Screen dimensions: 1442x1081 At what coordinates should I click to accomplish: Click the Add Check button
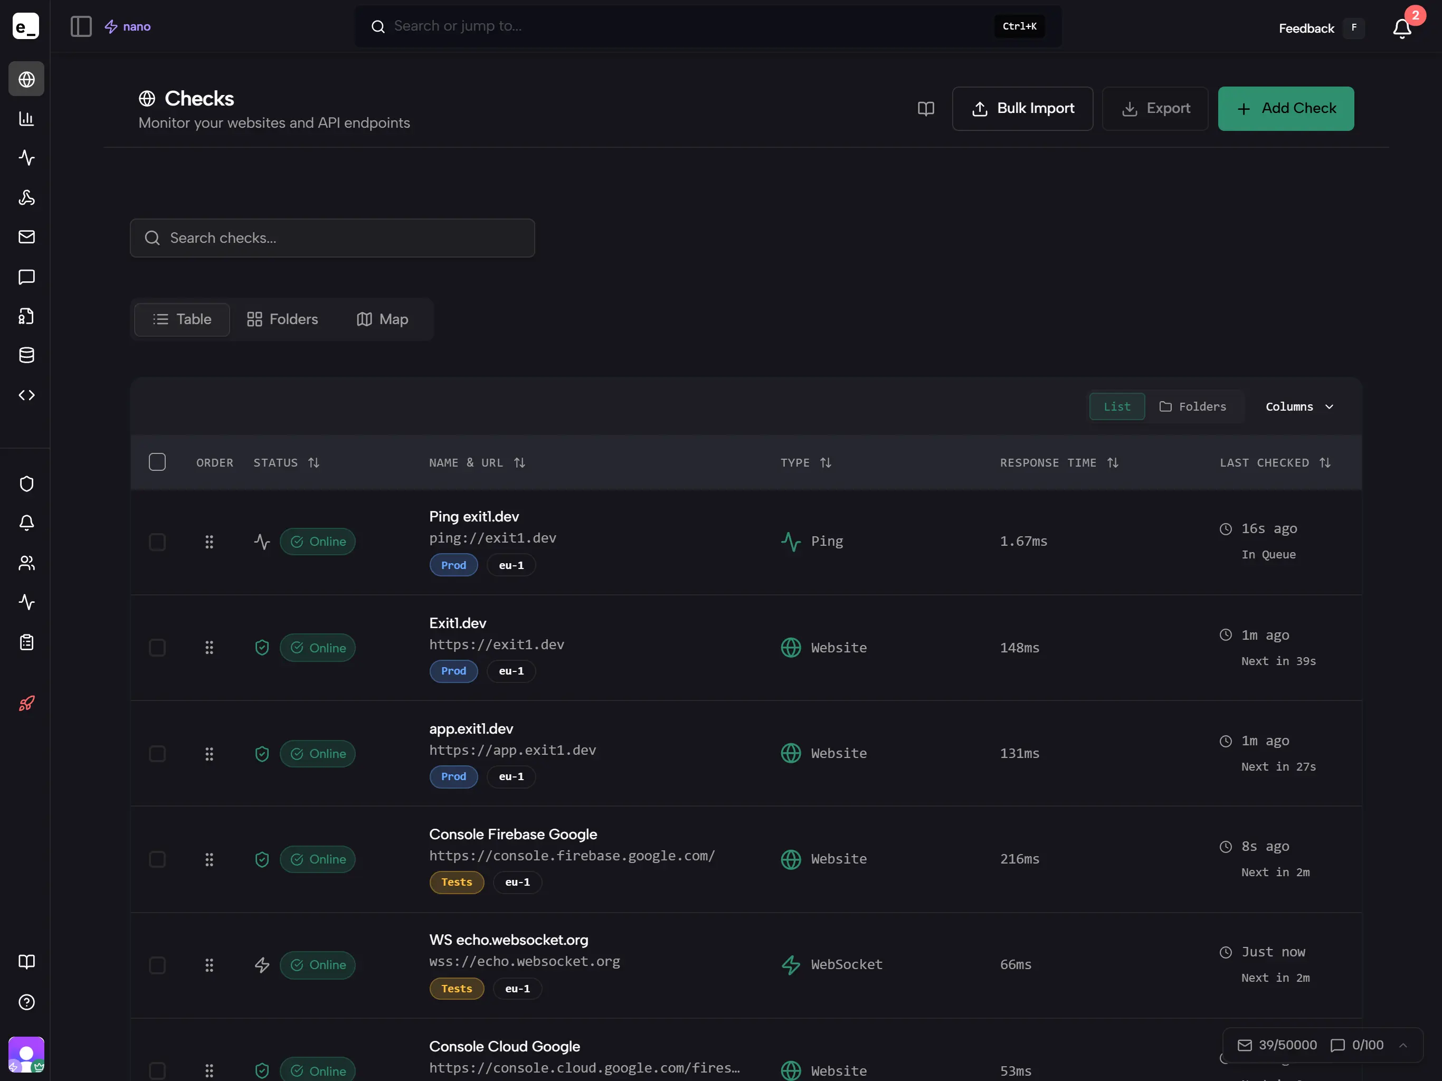point(1286,108)
